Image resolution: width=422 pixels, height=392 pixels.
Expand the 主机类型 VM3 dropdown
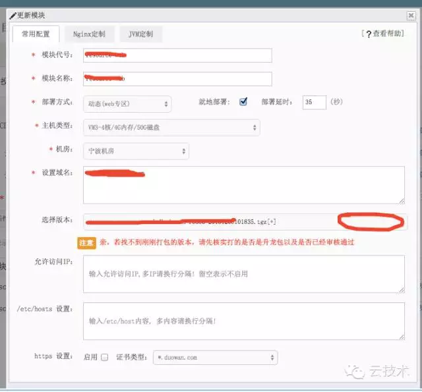pos(171,127)
